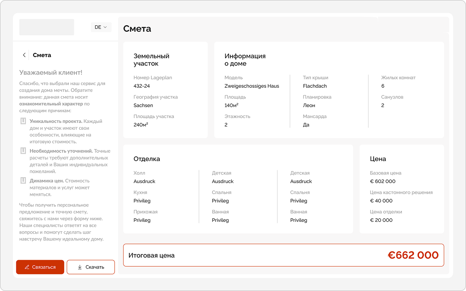Image resolution: width=466 pixels, height=291 pixels.
Task: Click the logo placeholder at top left
Action: point(47,27)
